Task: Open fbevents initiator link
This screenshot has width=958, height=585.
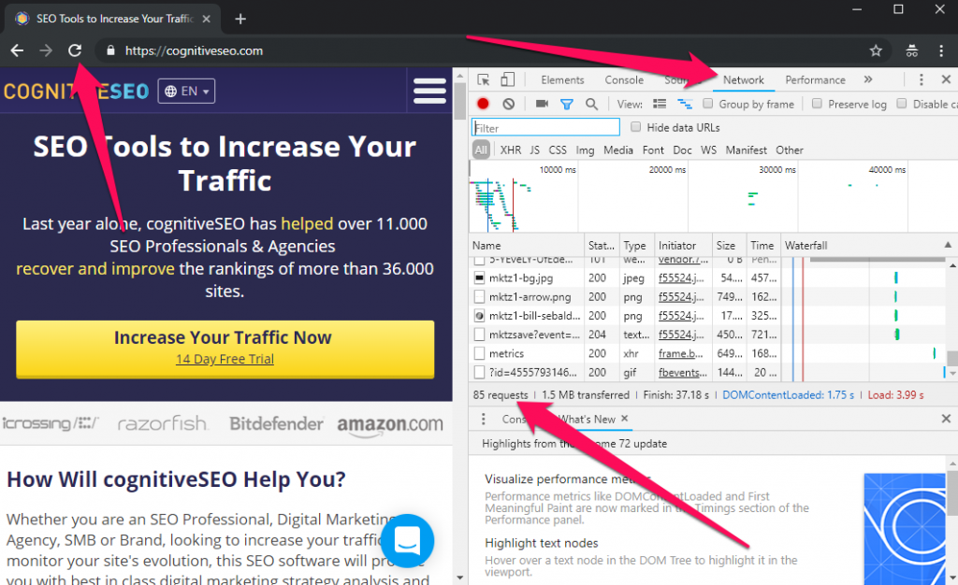Action: (x=682, y=372)
